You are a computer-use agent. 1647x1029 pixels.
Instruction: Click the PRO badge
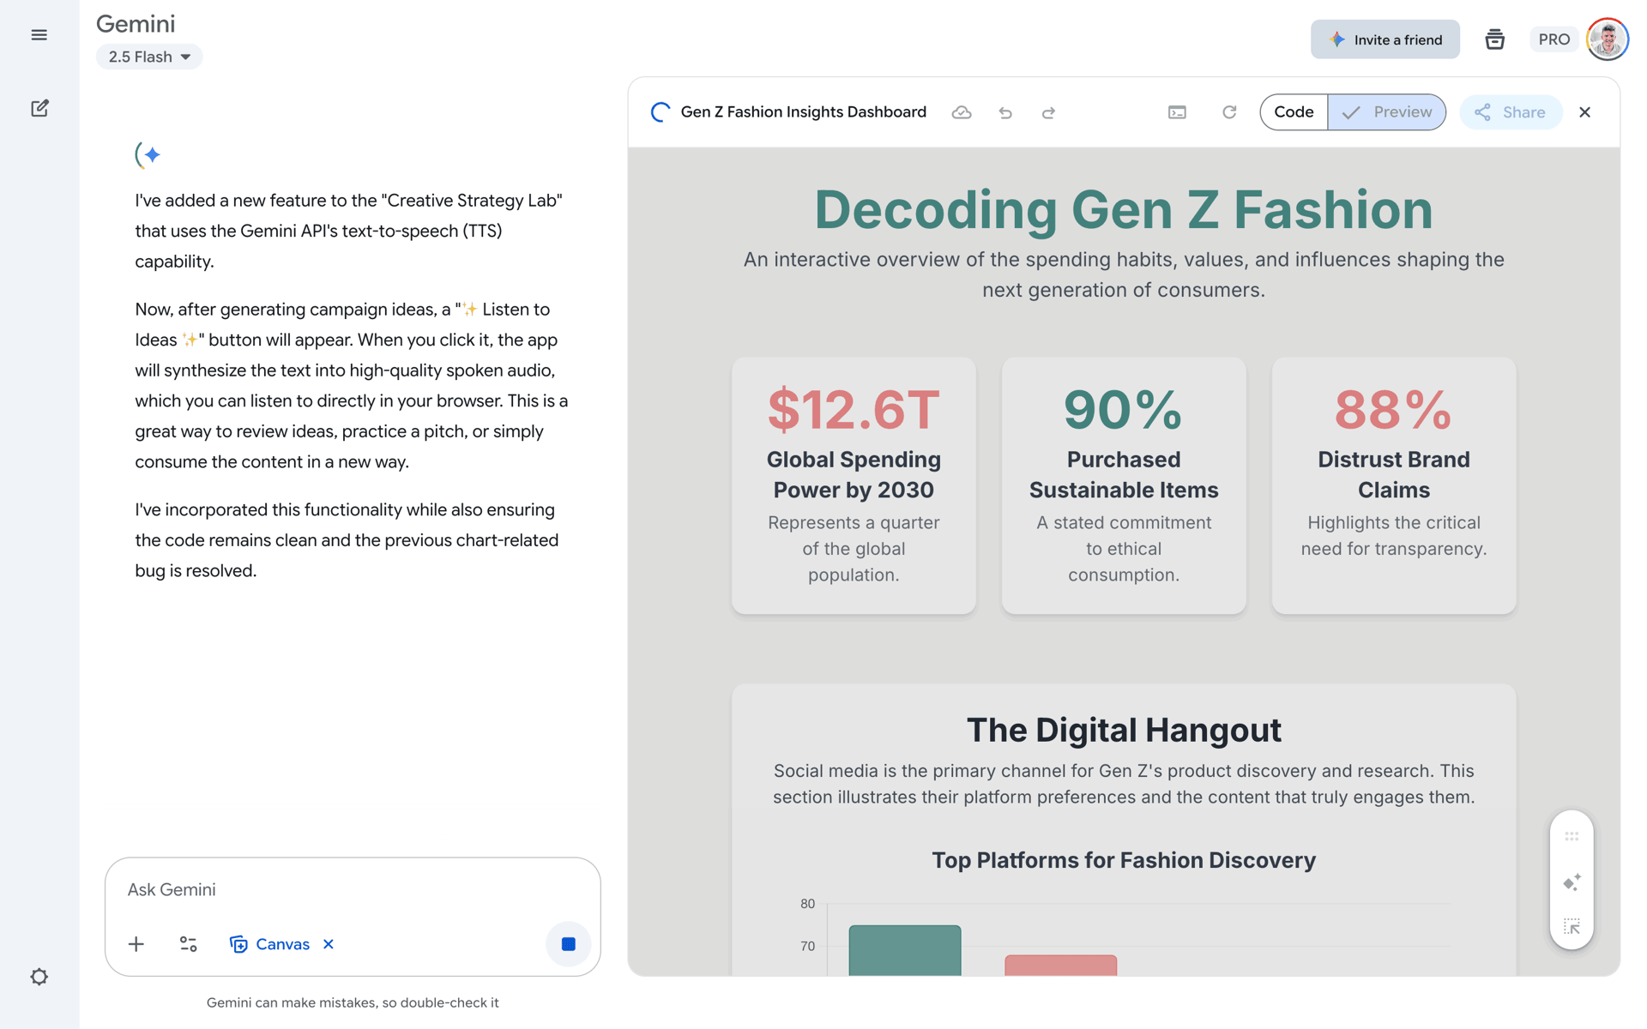(x=1553, y=39)
